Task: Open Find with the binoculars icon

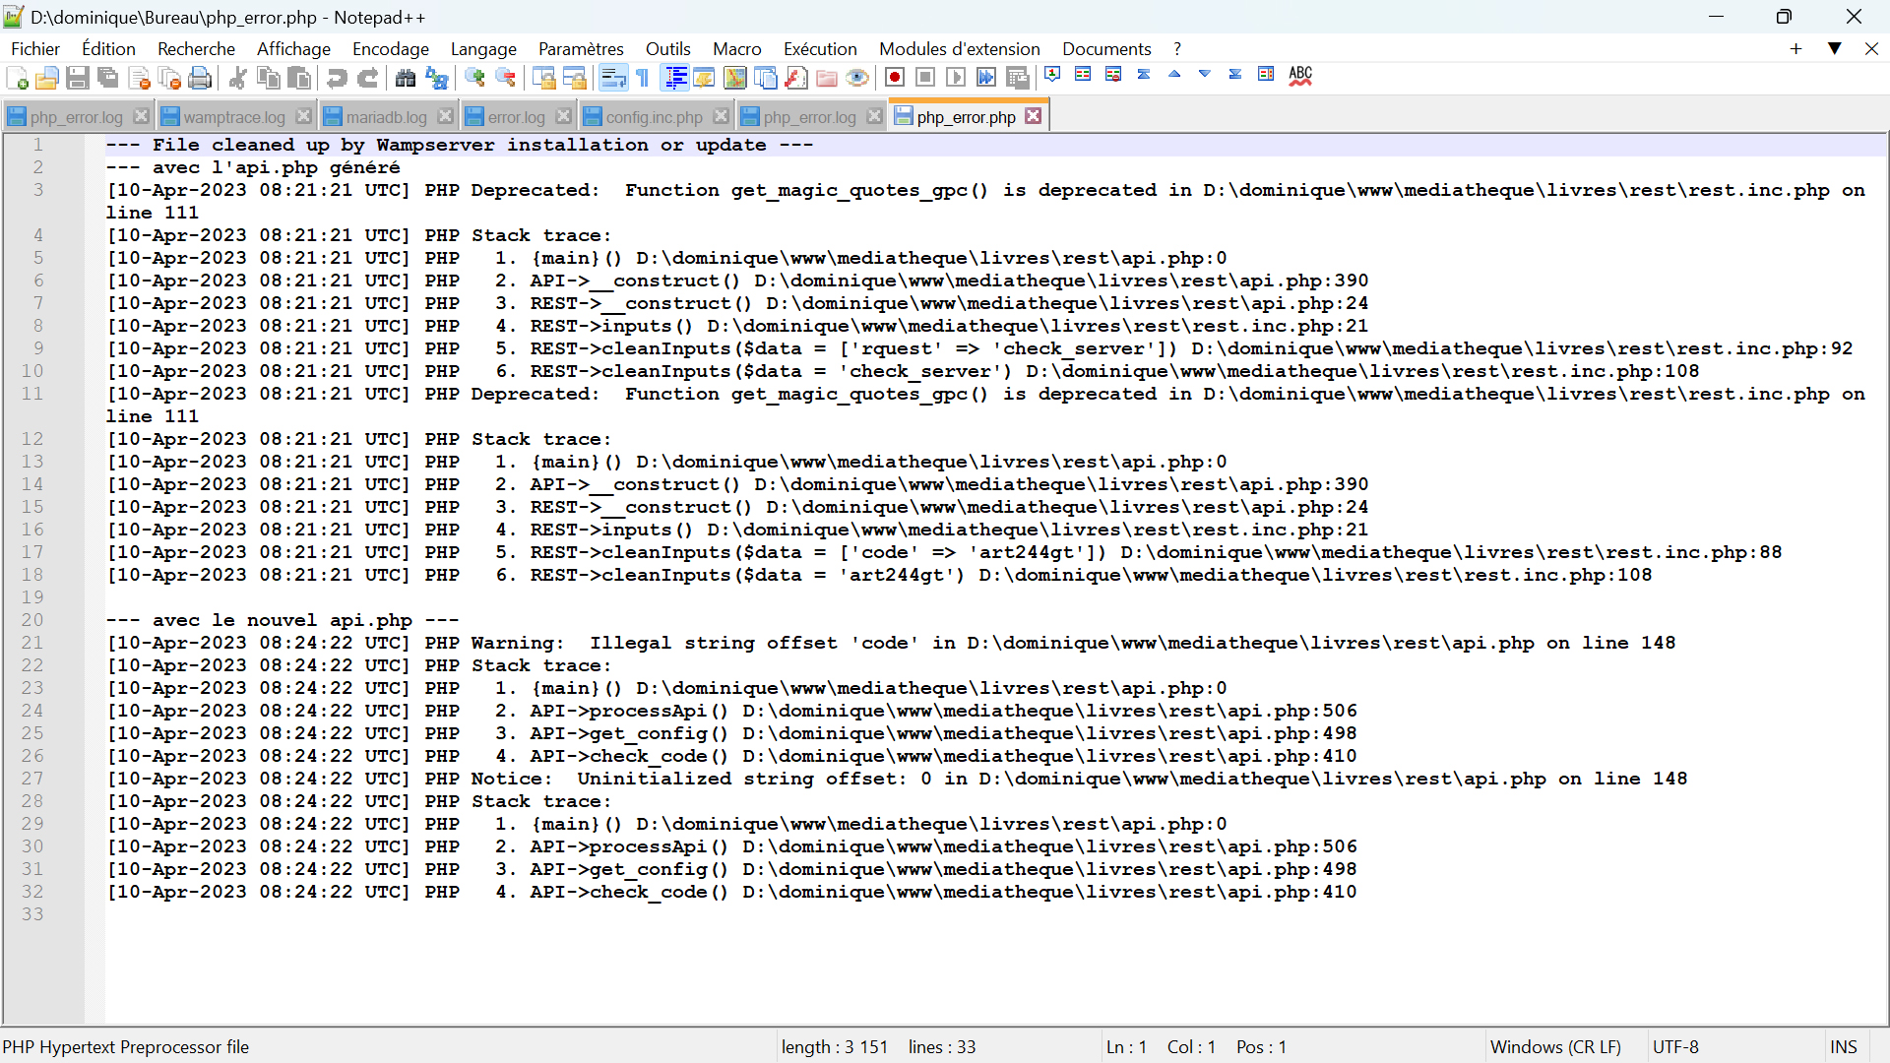Action: [x=405, y=78]
